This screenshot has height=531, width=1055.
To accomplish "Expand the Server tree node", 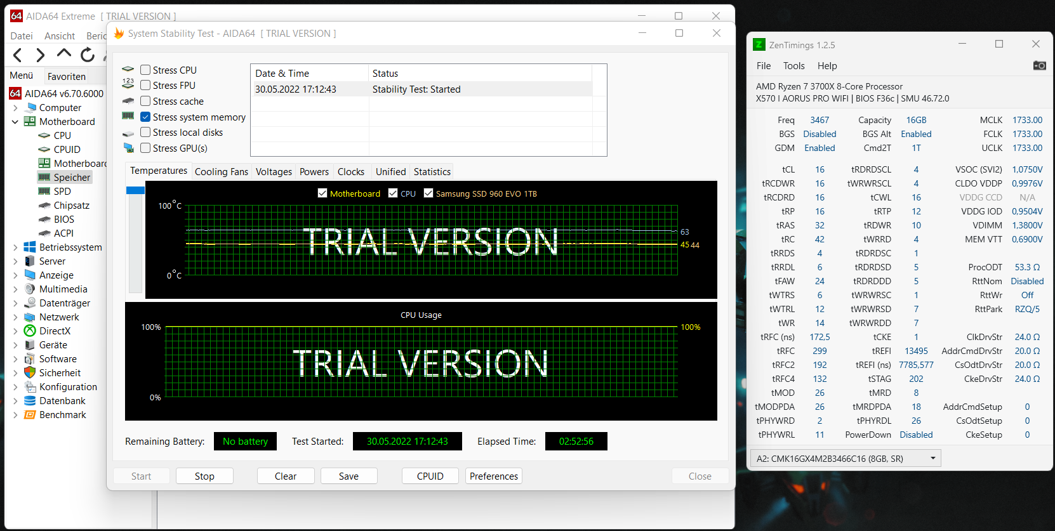I will tap(15, 261).
